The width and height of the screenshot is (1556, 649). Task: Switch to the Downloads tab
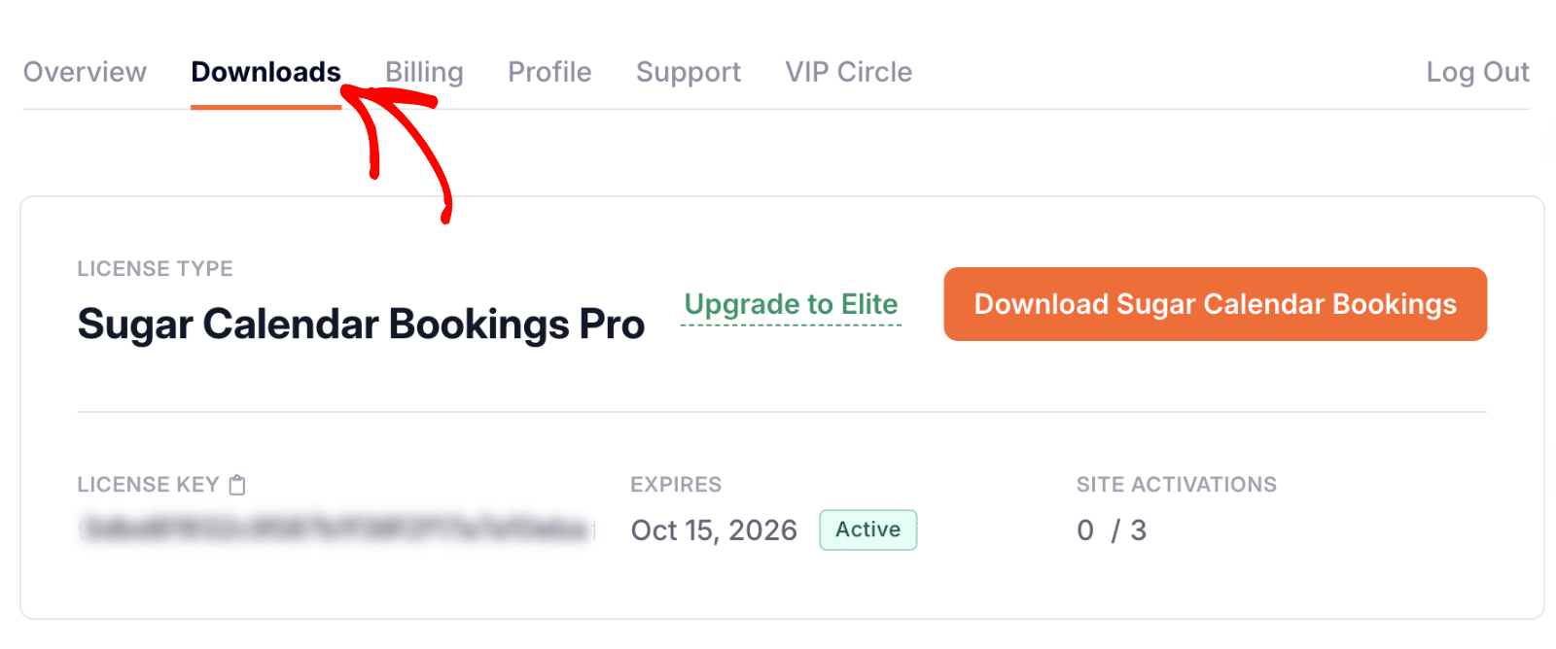[265, 72]
